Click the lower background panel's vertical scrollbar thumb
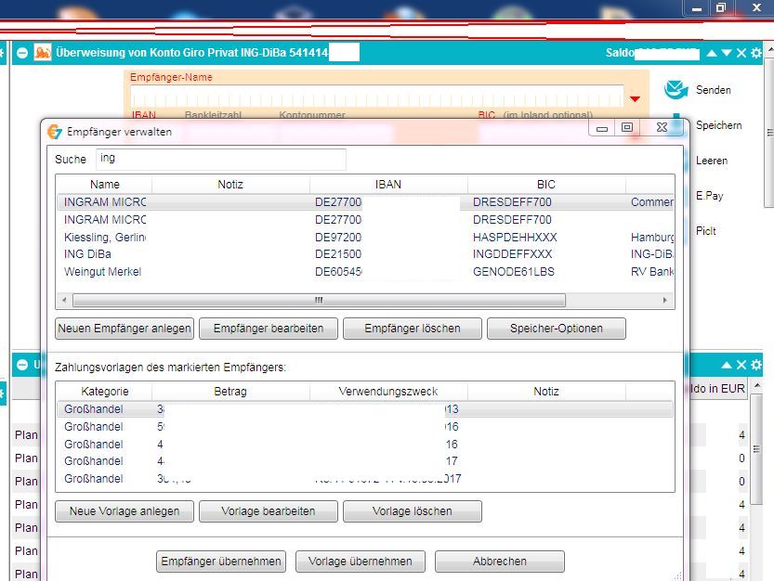This screenshot has height=581, width=774. click(756, 448)
